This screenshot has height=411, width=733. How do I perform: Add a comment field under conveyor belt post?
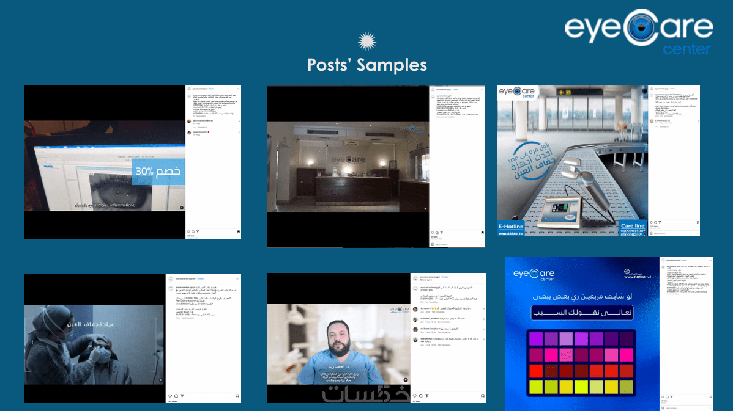coord(674,233)
